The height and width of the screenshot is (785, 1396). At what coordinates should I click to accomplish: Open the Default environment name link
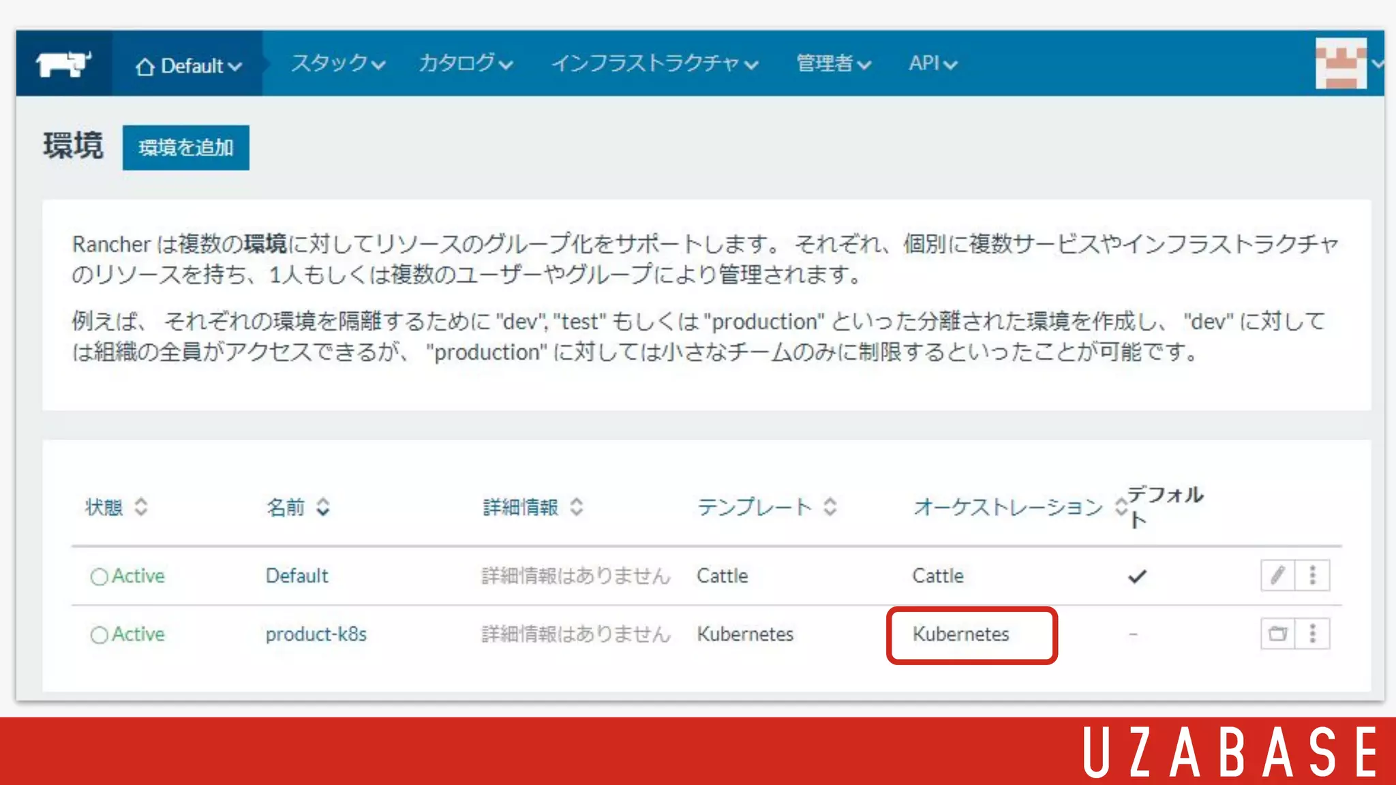click(x=297, y=576)
